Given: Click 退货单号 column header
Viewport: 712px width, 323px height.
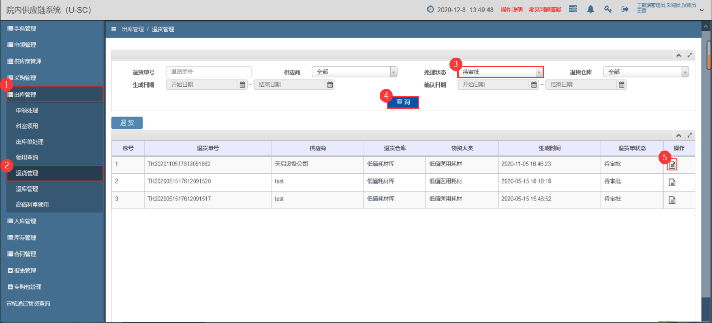Looking at the screenshot, I should click(x=208, y=148).
